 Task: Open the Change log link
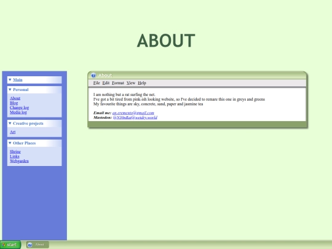point(19,108)
